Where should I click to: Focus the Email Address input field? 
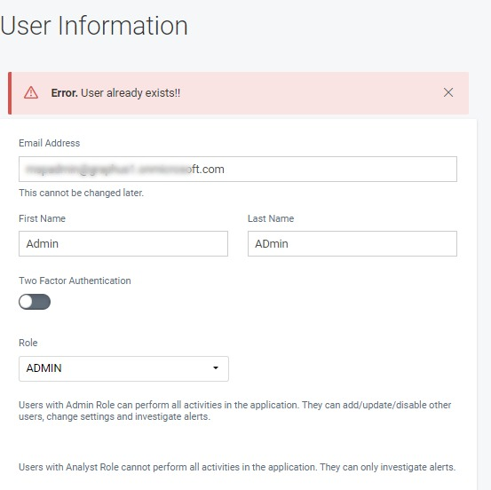(238, 169)
